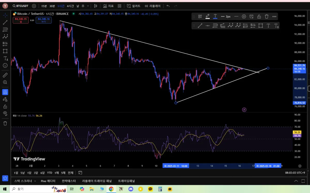The image size is (310, 193).
Task: Switch to the weekly 주 timeframe
Action: coord(83,6)
